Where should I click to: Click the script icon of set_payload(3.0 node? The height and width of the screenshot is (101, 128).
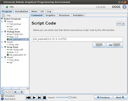pos(8,39)
